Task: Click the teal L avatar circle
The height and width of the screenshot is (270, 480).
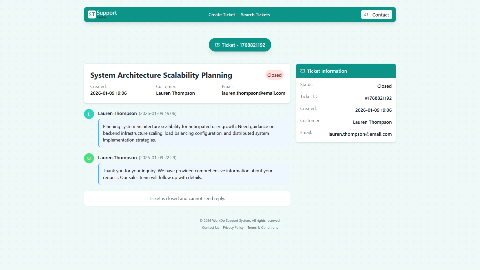Action: point(89,114)
